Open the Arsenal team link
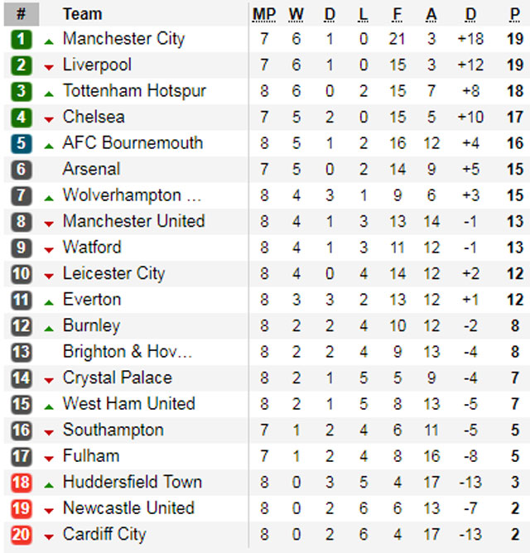530x553 pixels. [x=91, y=169]
